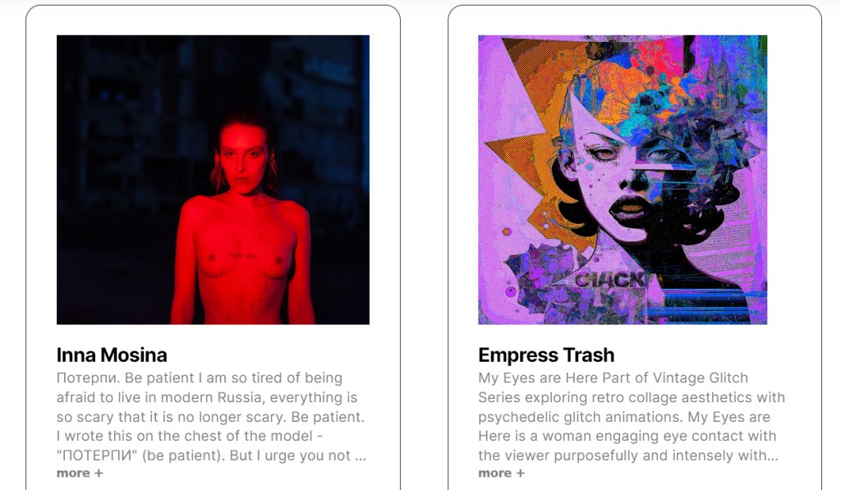The height and width of the screenshot is (490, 841).
Task: Expand Inna Mosina description with more +
Action: pos(80,474)
